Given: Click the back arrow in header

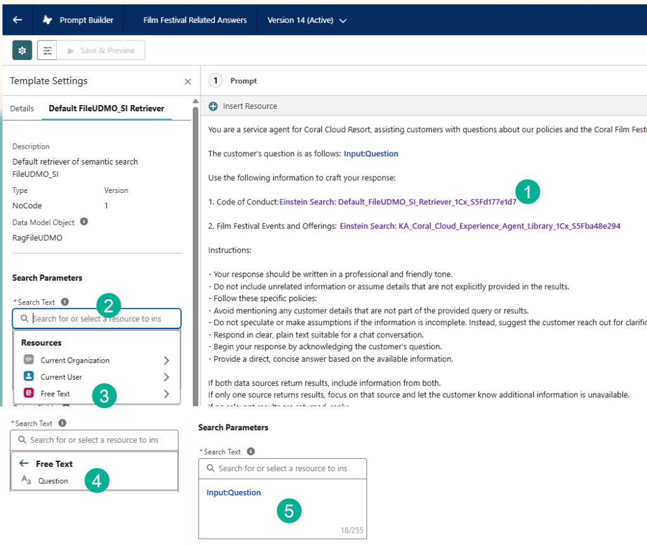Looking at the screenshot, I should click(17, 20).
